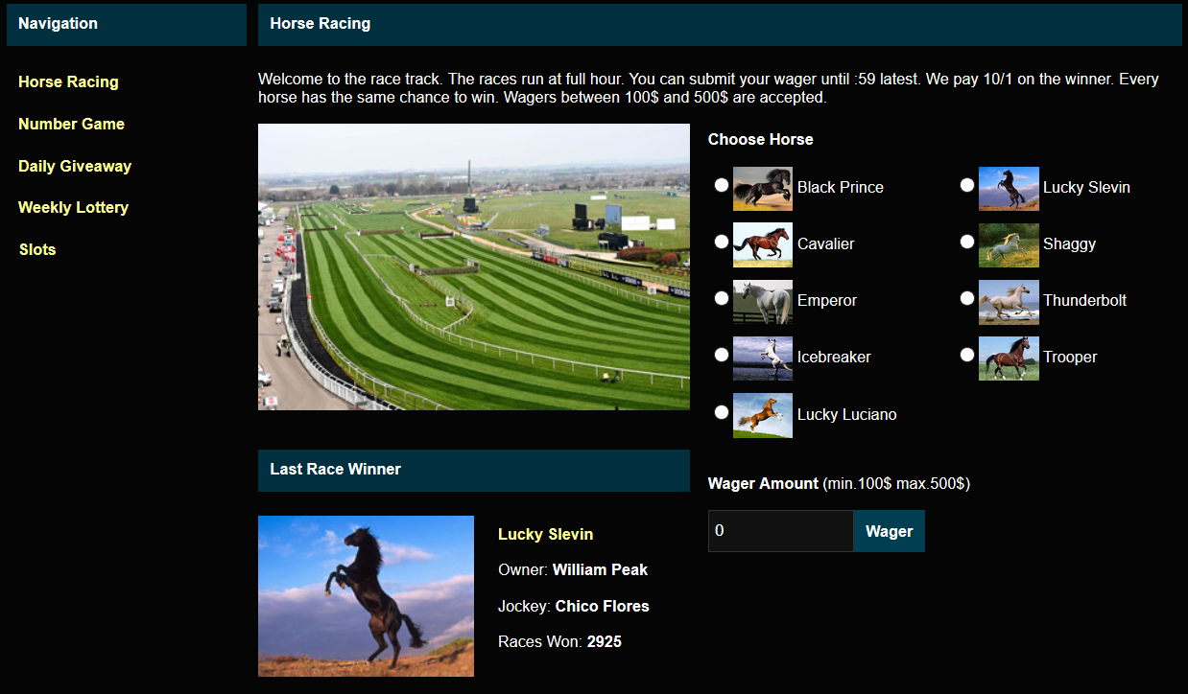Pick the Lucky Luciano radio button
Viewport: 1188px width, 694px height.
[x=721, y=412]
